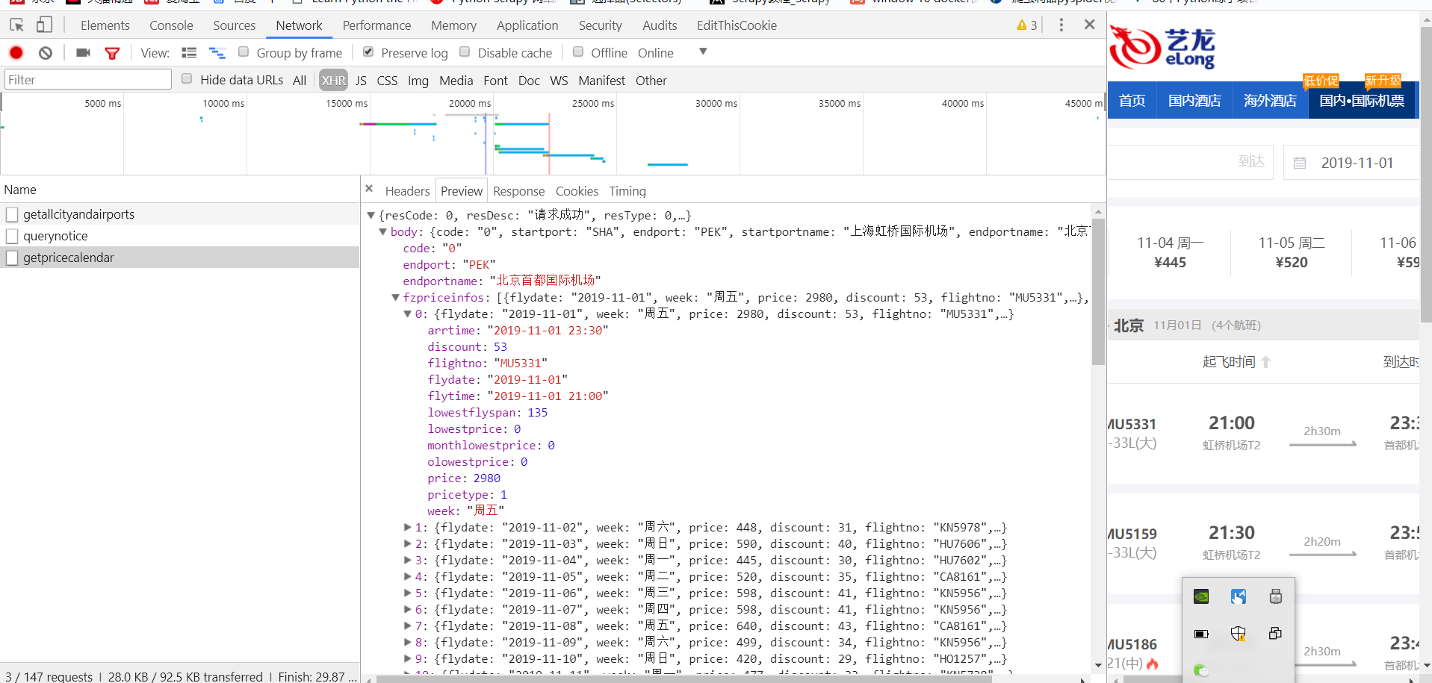Close the request details pane X
This screenshot has width=1432, height=683.
369,189
